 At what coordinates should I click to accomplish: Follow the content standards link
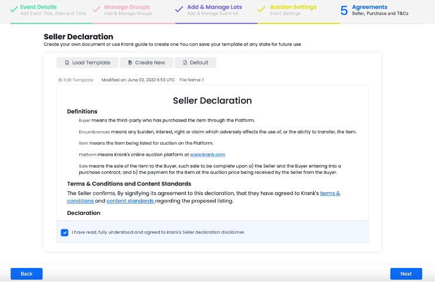[130, 201]
